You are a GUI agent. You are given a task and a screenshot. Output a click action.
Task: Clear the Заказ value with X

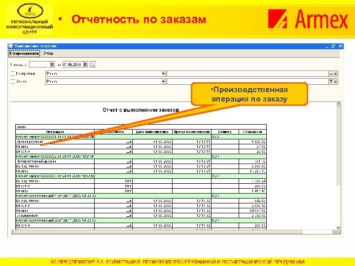tap(336, 82)
